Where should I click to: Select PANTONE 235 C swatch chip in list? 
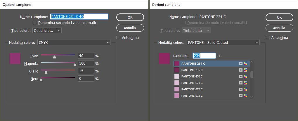[x=177, y=70]
